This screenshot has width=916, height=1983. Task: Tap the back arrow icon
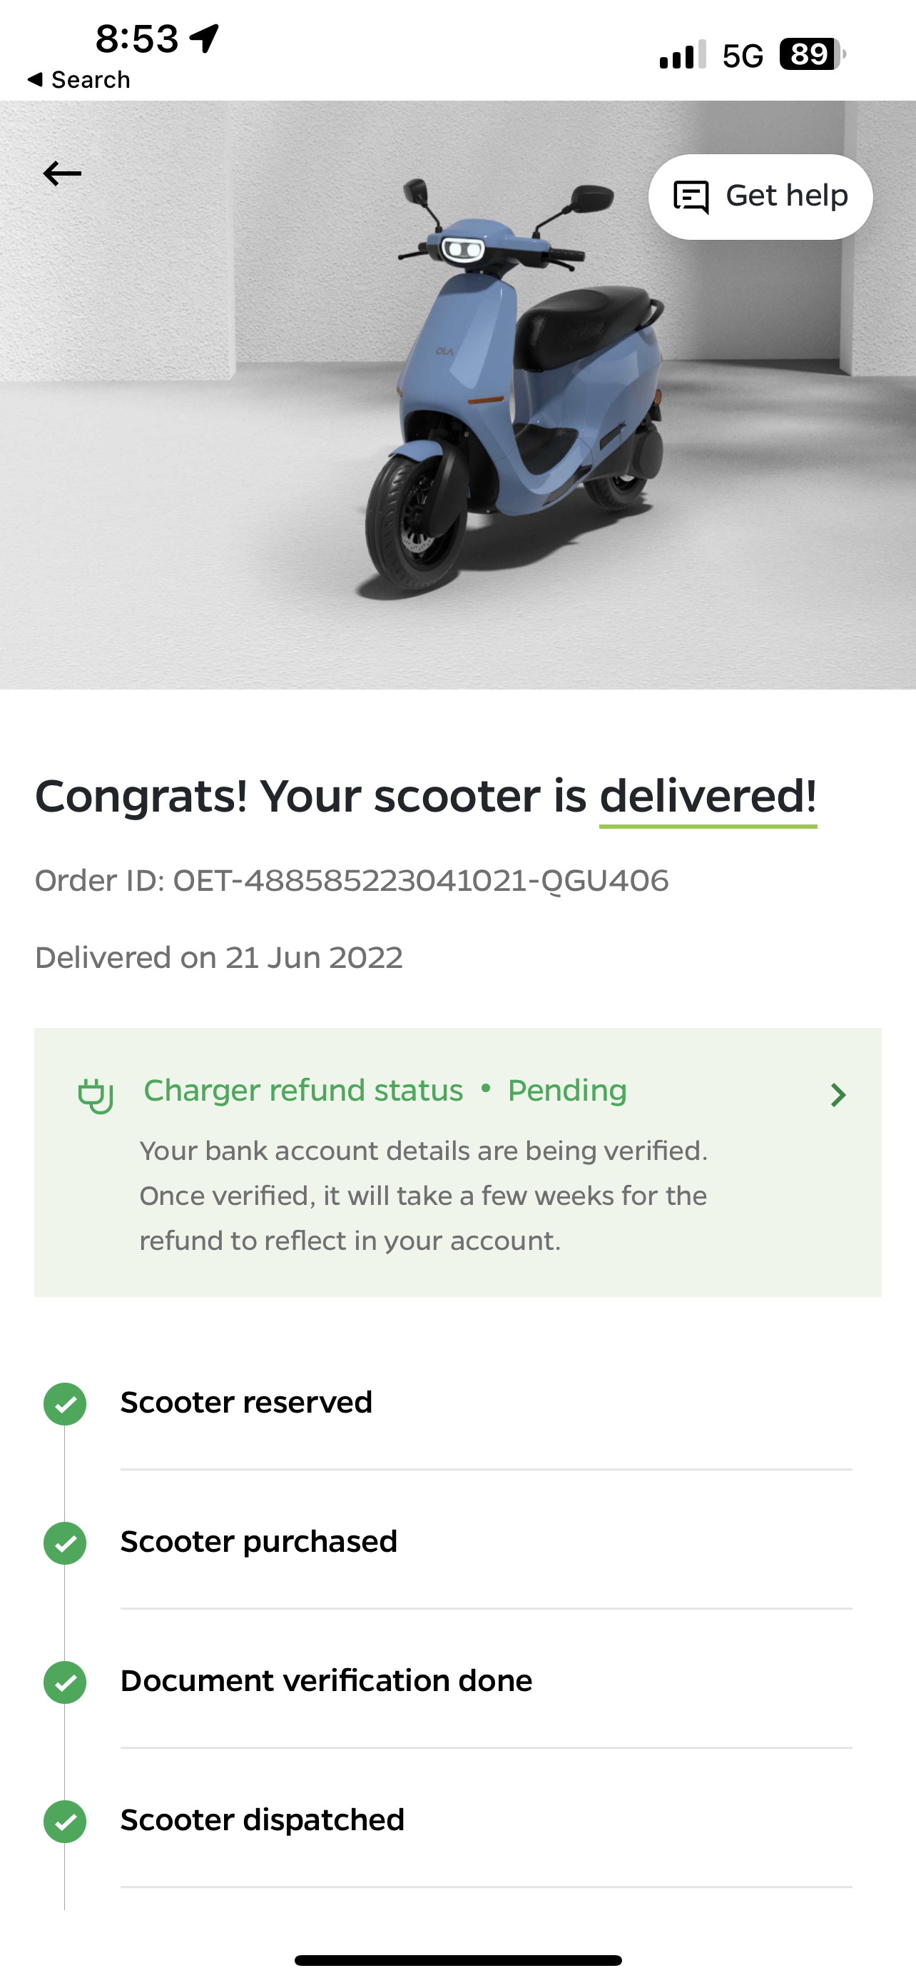click(62, 173)
